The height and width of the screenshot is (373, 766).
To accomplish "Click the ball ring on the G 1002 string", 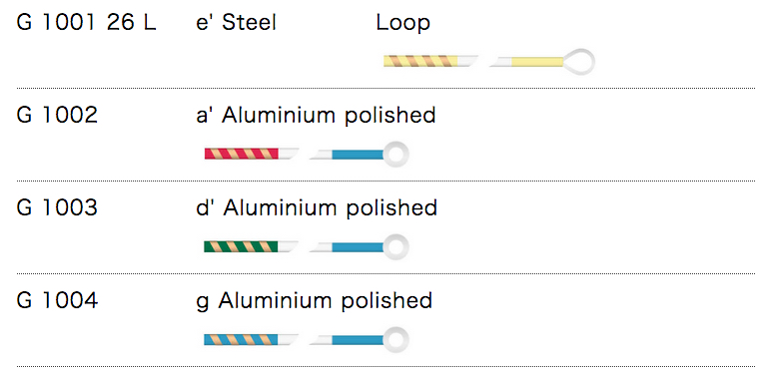I will (x=395, y=154).
